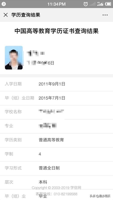Screen dimensions: 113x200
Task: Select the 专业 row
Action: [x=56, y=126]
